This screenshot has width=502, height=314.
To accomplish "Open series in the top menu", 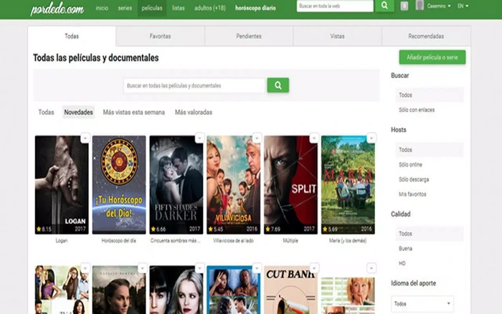I will [x=125, y=8].
